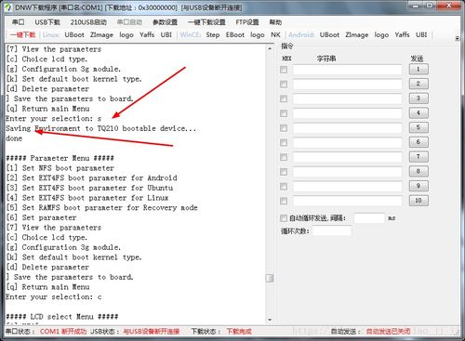Click the 循环次数 input field
Image resolution: width=465 pixels, height=341 pixels.
coord(332,230)
